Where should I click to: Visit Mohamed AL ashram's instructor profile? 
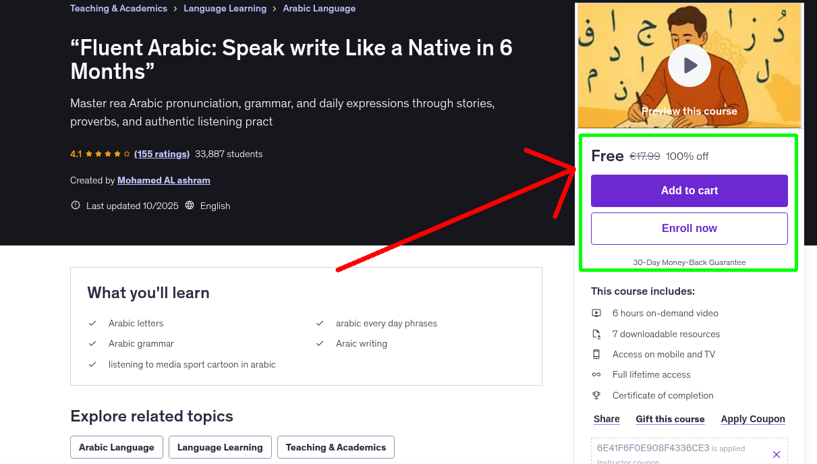coord(163,180)
